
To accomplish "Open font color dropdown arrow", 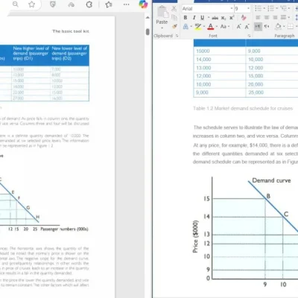I will (x=217, y=26).
